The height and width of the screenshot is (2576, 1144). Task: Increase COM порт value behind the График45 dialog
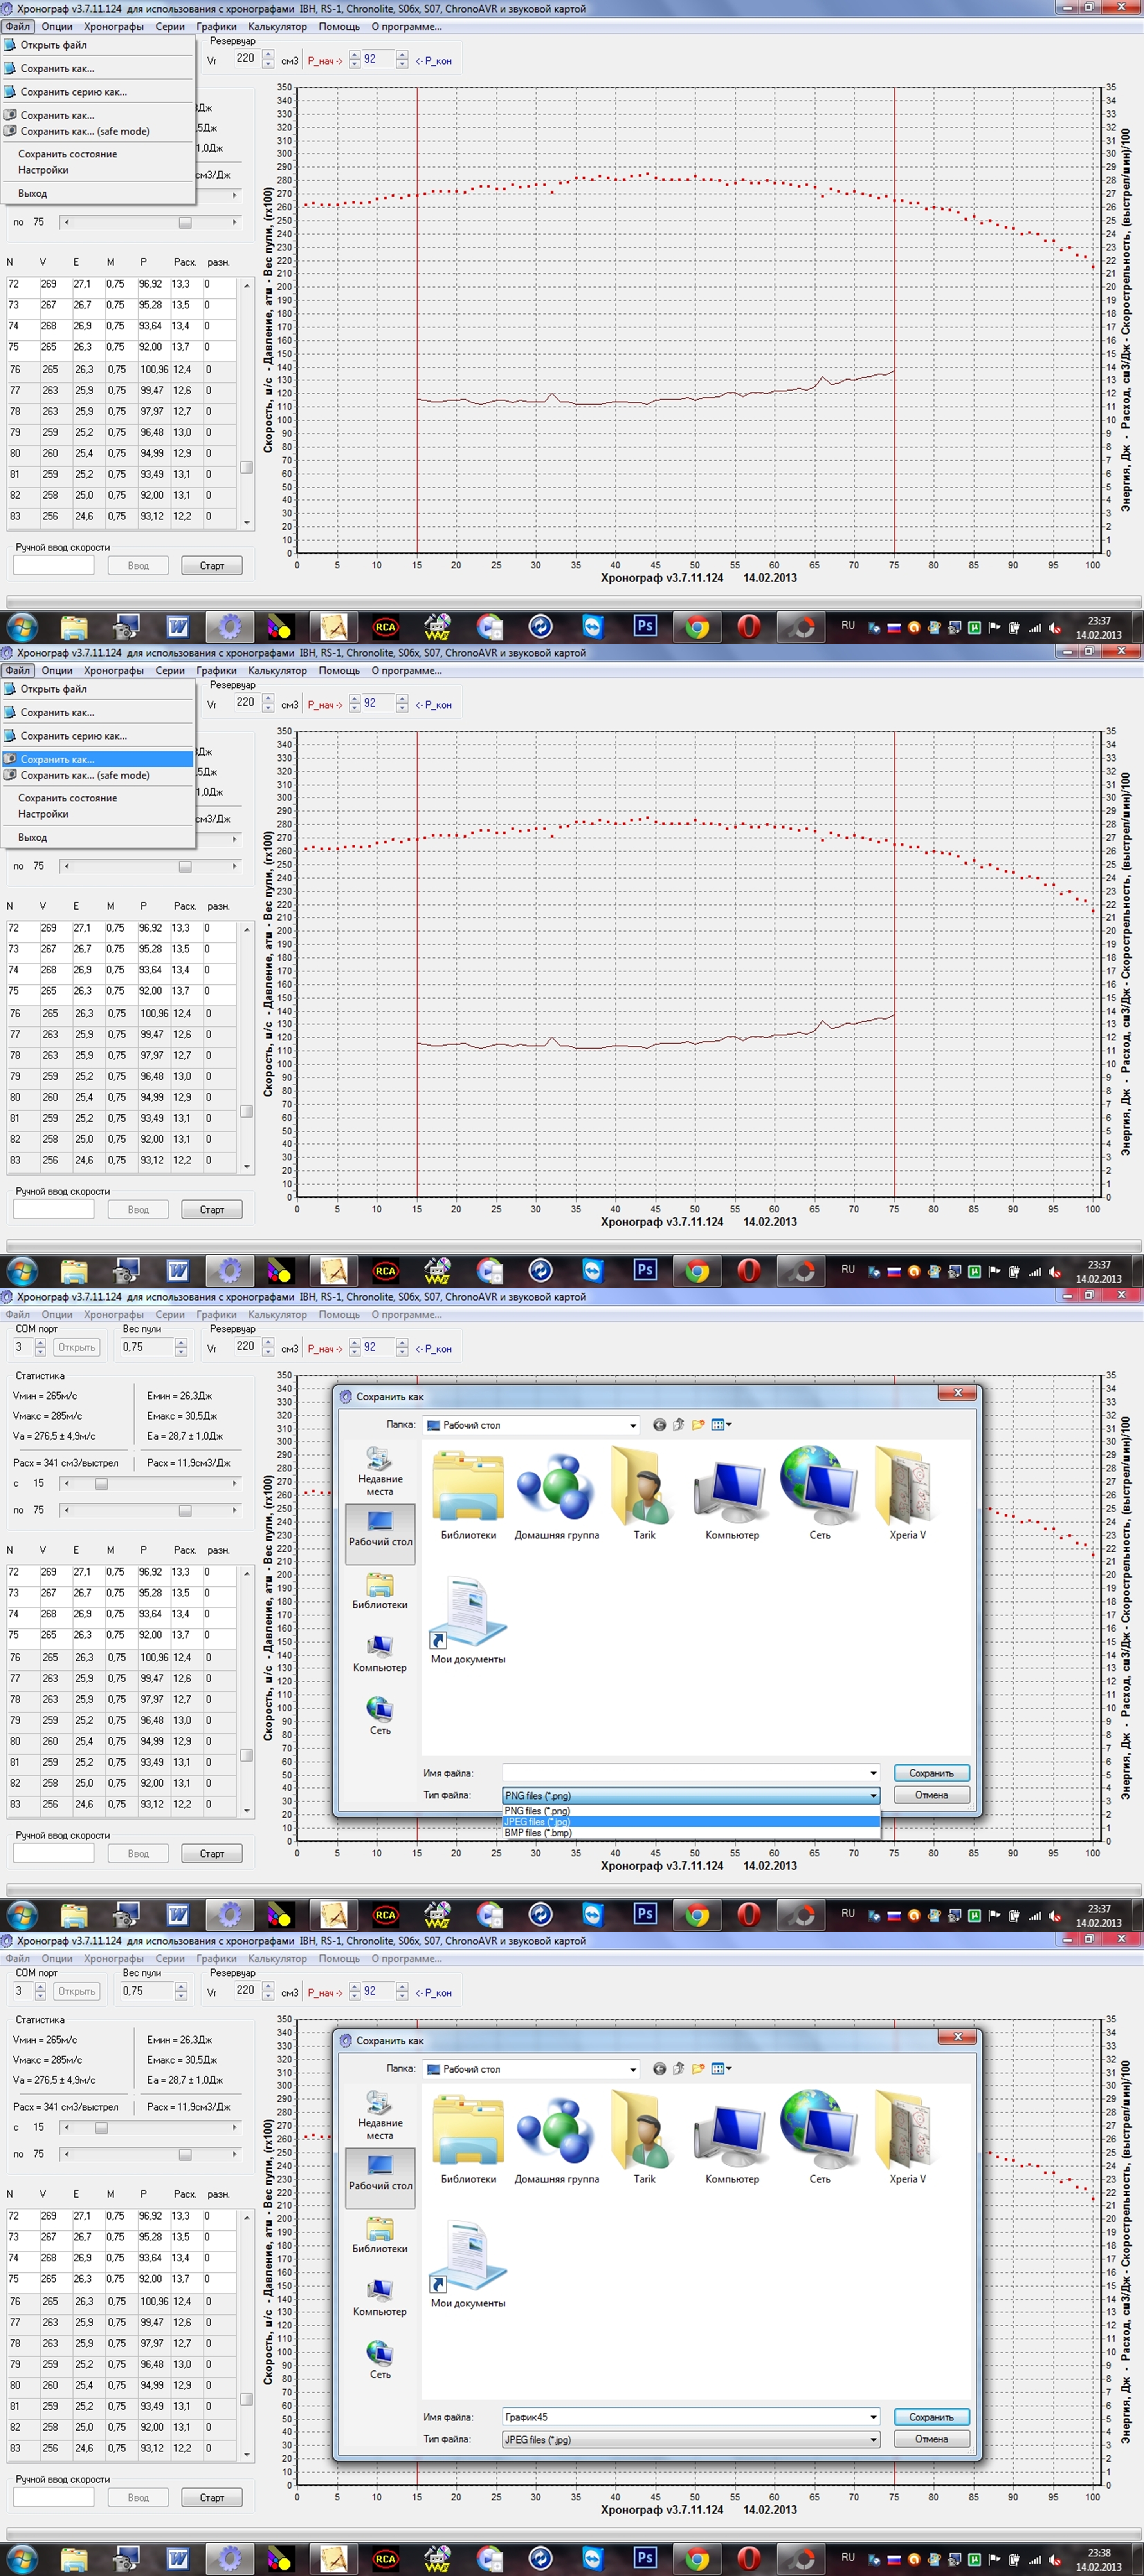pyautogui.click(x=40, y=1987)
